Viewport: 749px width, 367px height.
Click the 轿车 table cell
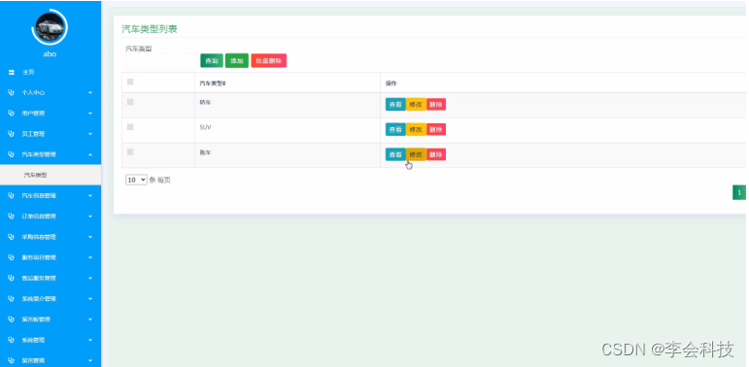tap(288, 106)
